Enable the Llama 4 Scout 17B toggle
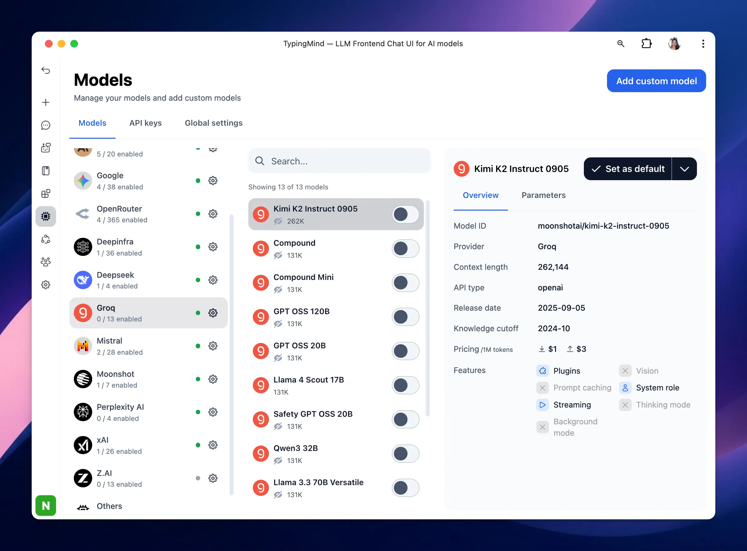Viewport: 747px width, 551px height. [405, 385]
